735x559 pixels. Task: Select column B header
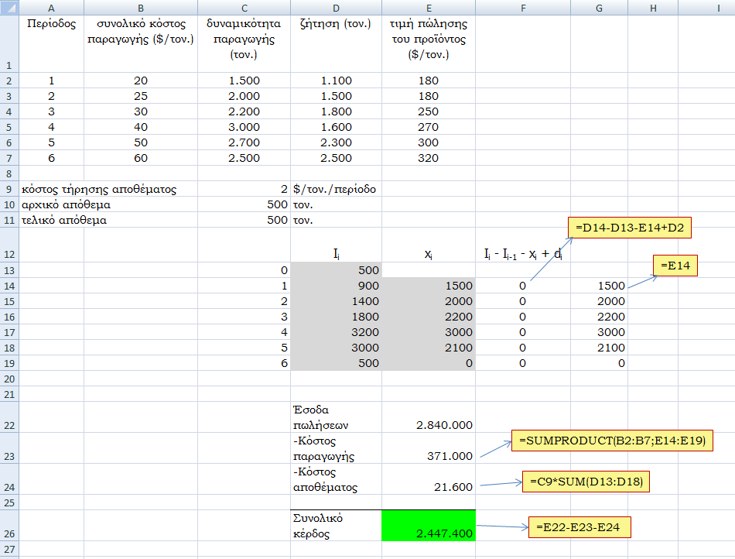coord(141,8)
